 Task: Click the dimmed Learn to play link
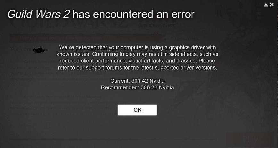pyautogui.click(x=187, y=39)
